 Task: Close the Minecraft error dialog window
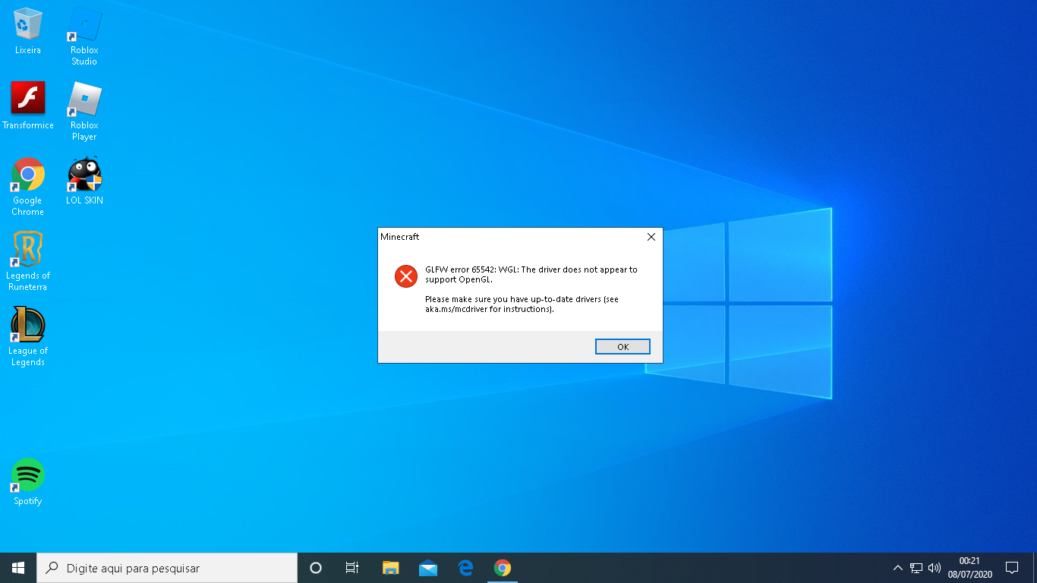pos(651,237)
